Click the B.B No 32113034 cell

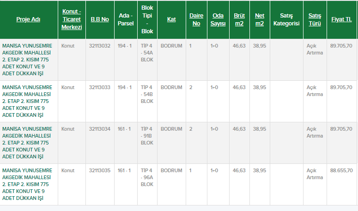tap(100, 129)
